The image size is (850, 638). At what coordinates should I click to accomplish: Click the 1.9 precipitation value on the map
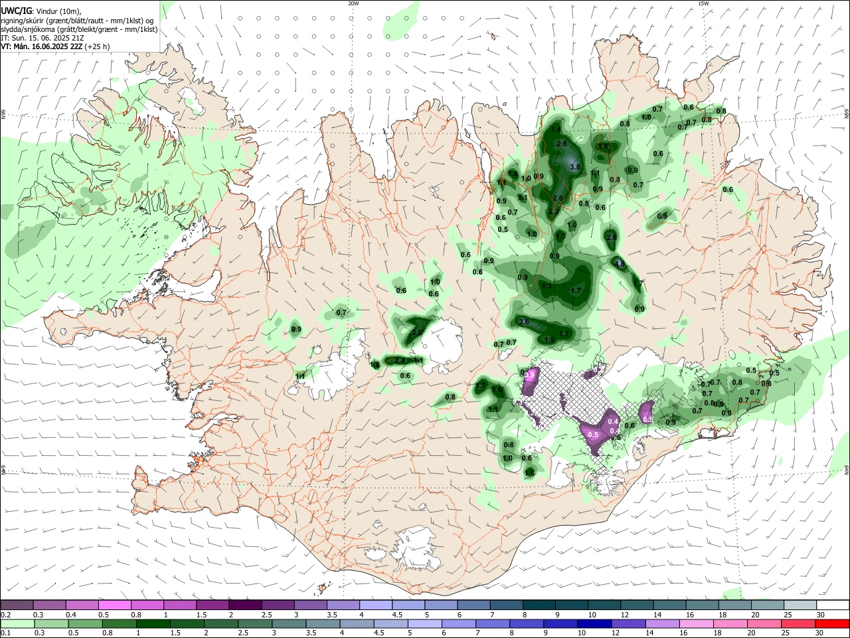(x=549, y=340)
